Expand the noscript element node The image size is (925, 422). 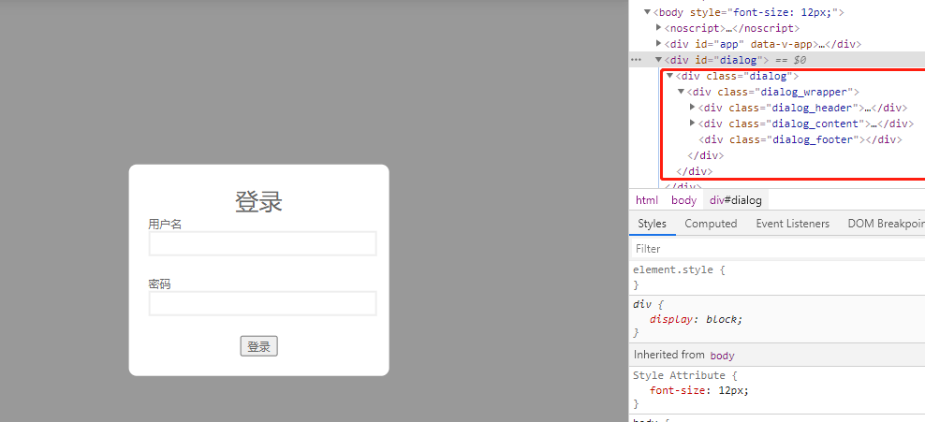click(659, 28)
